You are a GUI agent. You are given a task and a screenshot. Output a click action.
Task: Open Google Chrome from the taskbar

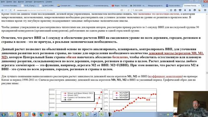[42, 114]
